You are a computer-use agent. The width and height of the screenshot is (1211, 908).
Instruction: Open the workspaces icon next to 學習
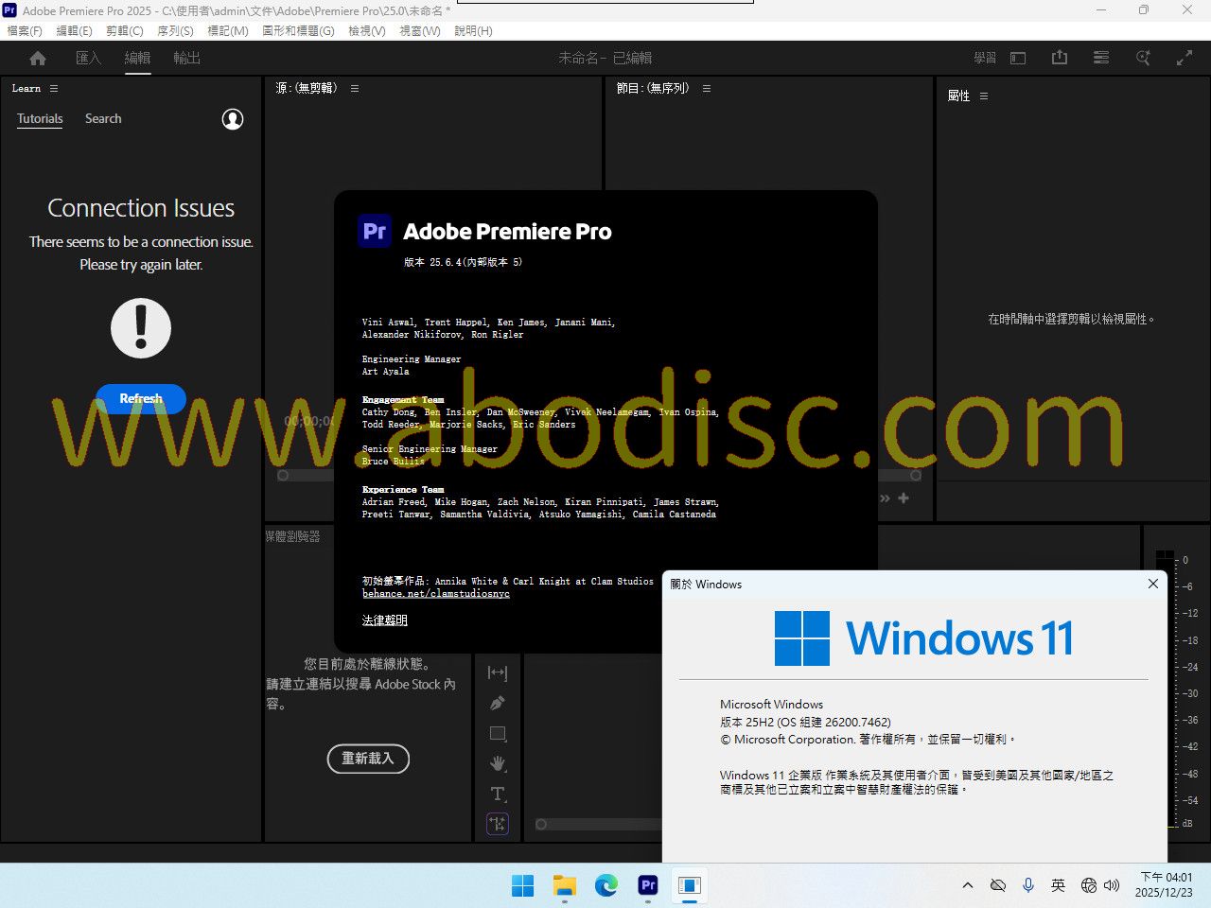coord(1018,59)
